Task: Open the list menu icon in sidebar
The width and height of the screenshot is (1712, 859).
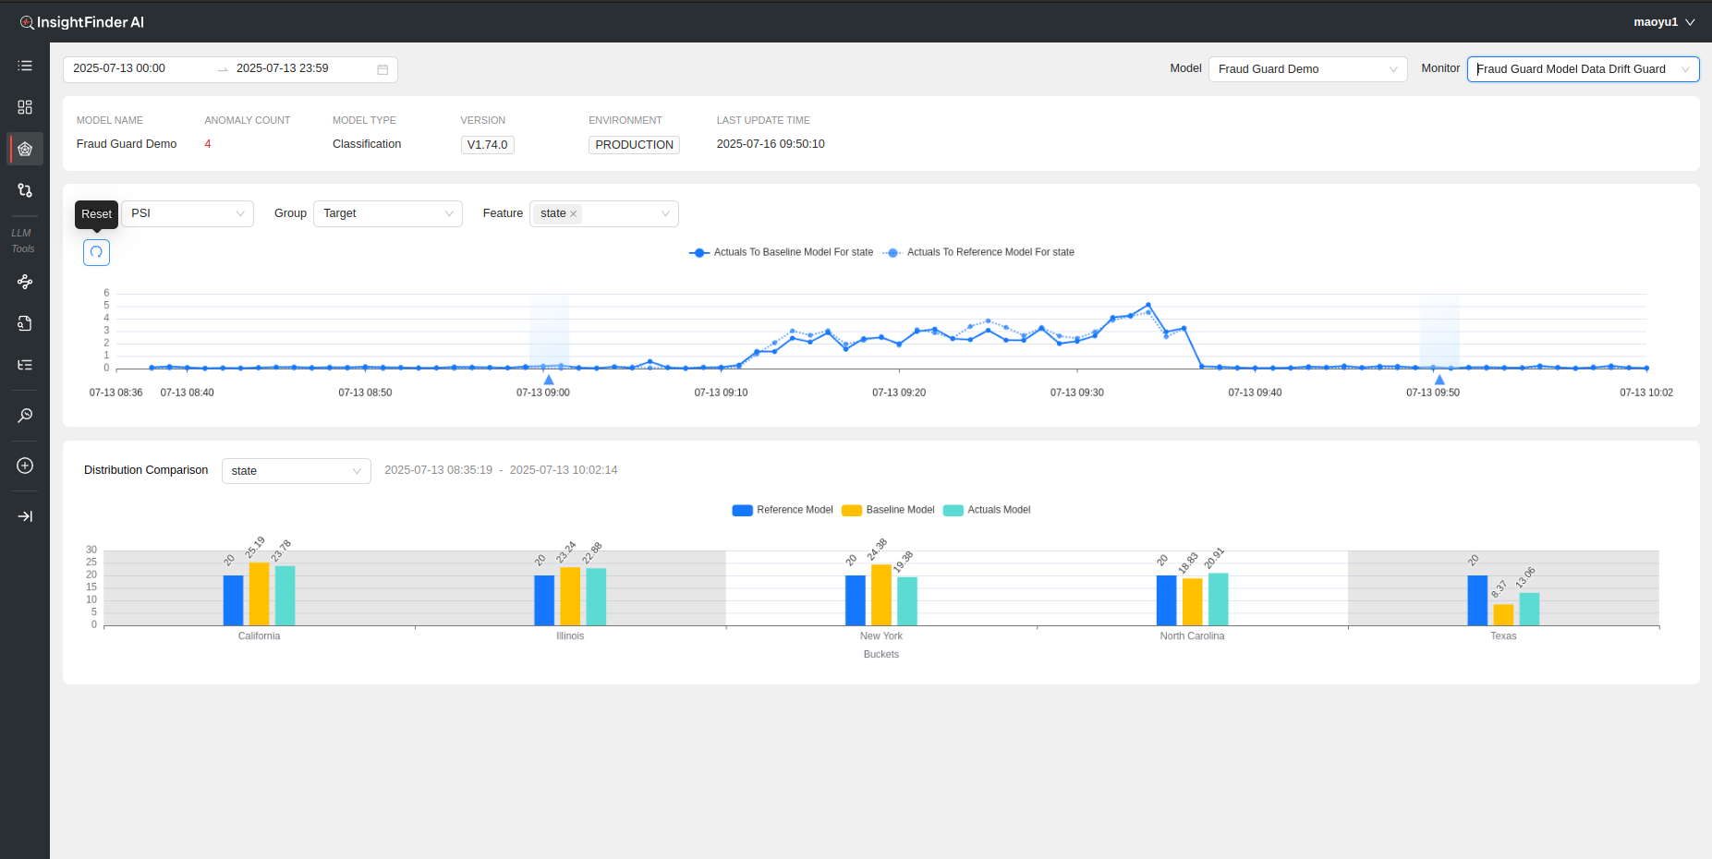Action: point(25,66)
